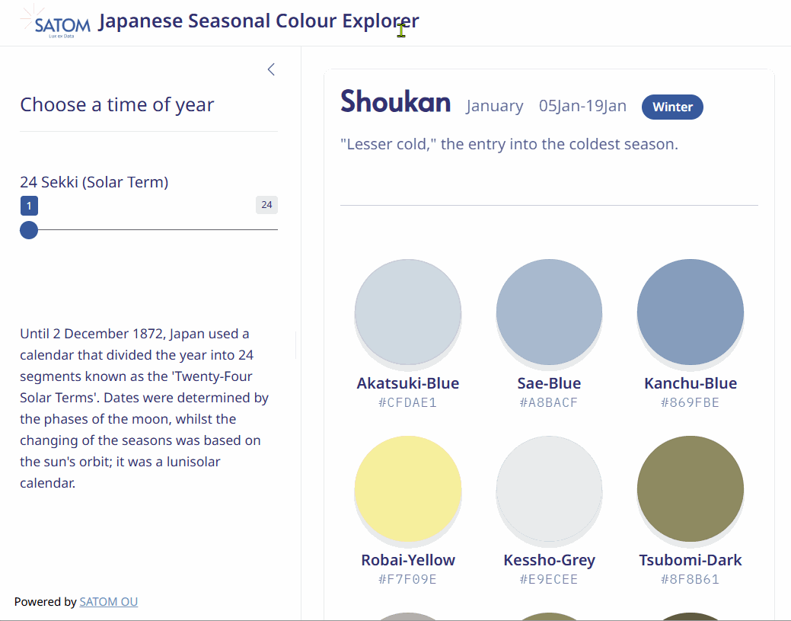The height and width of the screenshot is (621, 791).
Task: Click the hex code #A8BACF
Action: tap(549, 402)
